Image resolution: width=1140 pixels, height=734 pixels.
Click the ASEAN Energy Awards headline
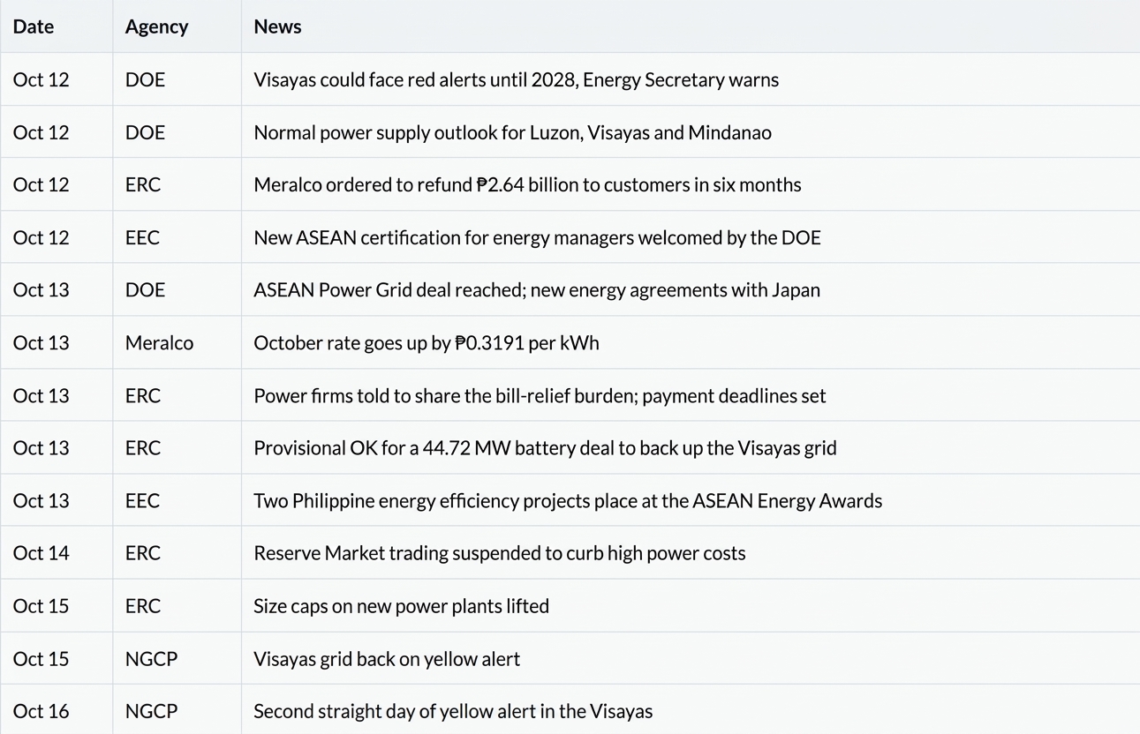click(x=568, y=500)
